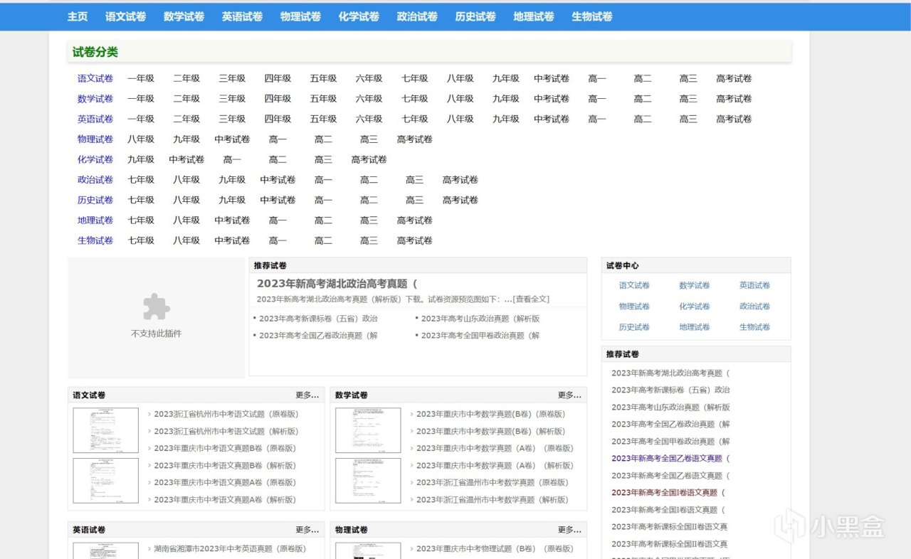Open 2023年重庆市中考语文真题A卷（解析版）

(225, 499)
